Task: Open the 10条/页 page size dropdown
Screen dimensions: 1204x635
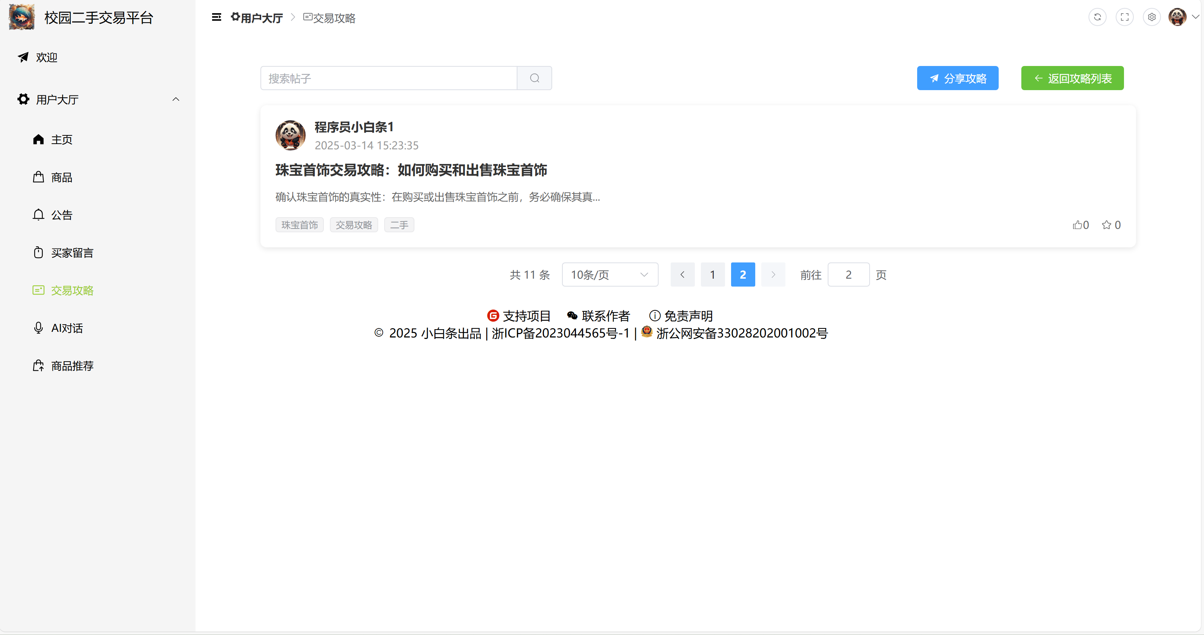Action: [x=610, y=275]
